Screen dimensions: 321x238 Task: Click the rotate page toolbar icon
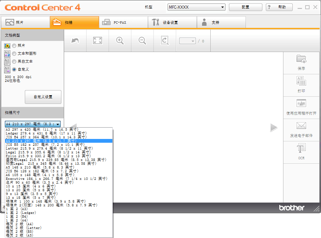pyautogui.click(x=165, y=41)
